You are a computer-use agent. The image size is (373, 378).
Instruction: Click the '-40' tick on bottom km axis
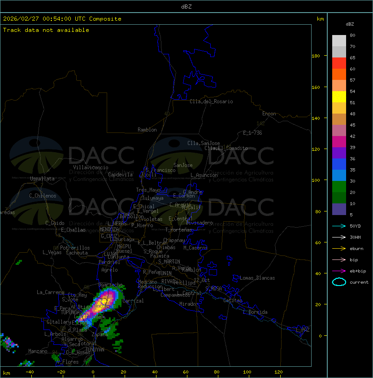[30, 372]
